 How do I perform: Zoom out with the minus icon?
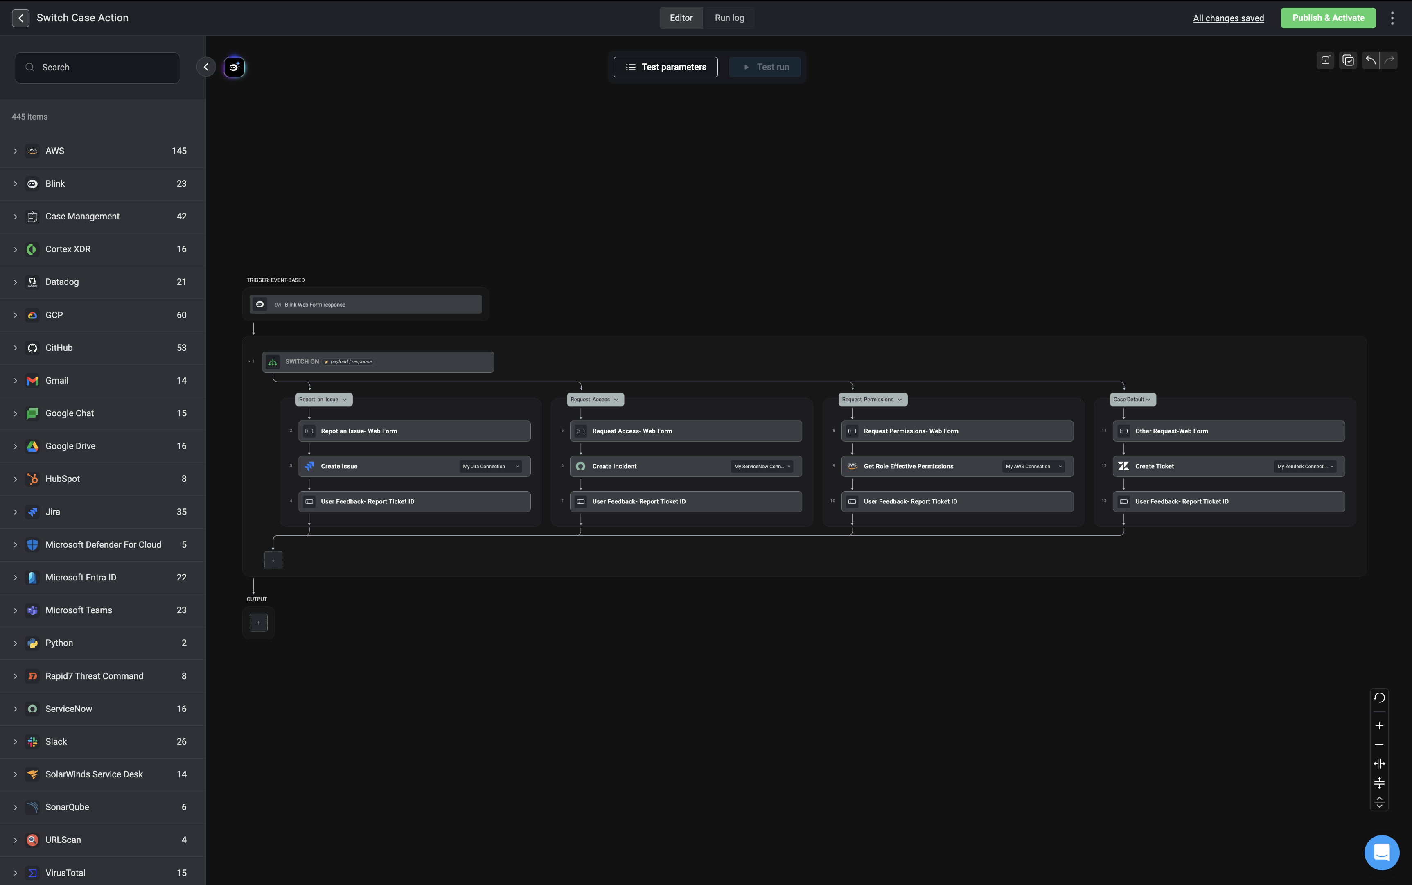tap(1379, 745)
